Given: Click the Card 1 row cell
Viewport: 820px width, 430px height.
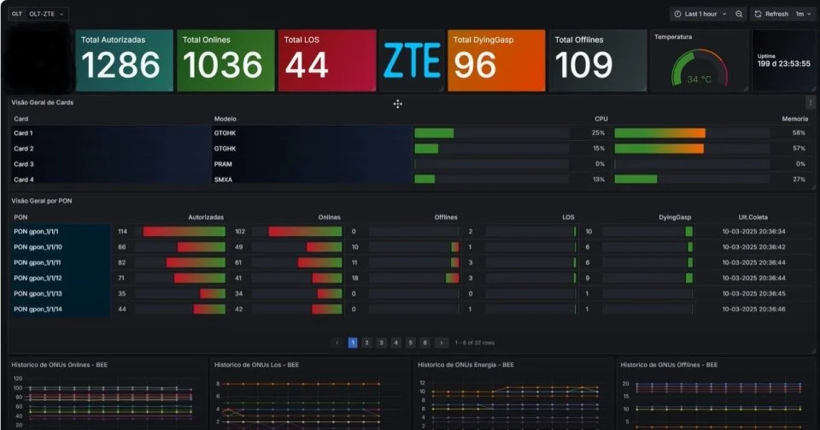Looking at the screenshot, I should [111, 133].
